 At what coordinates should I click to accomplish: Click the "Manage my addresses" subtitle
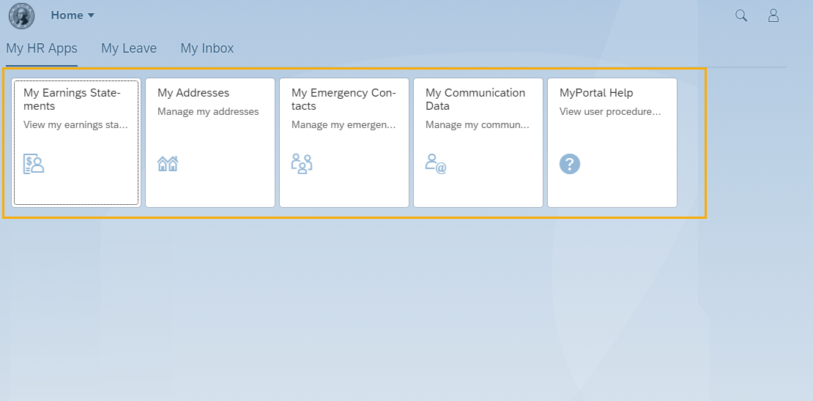tap(208, 112)
